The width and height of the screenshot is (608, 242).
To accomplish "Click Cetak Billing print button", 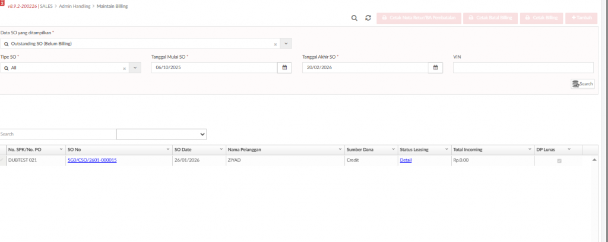I will point(542,18).
